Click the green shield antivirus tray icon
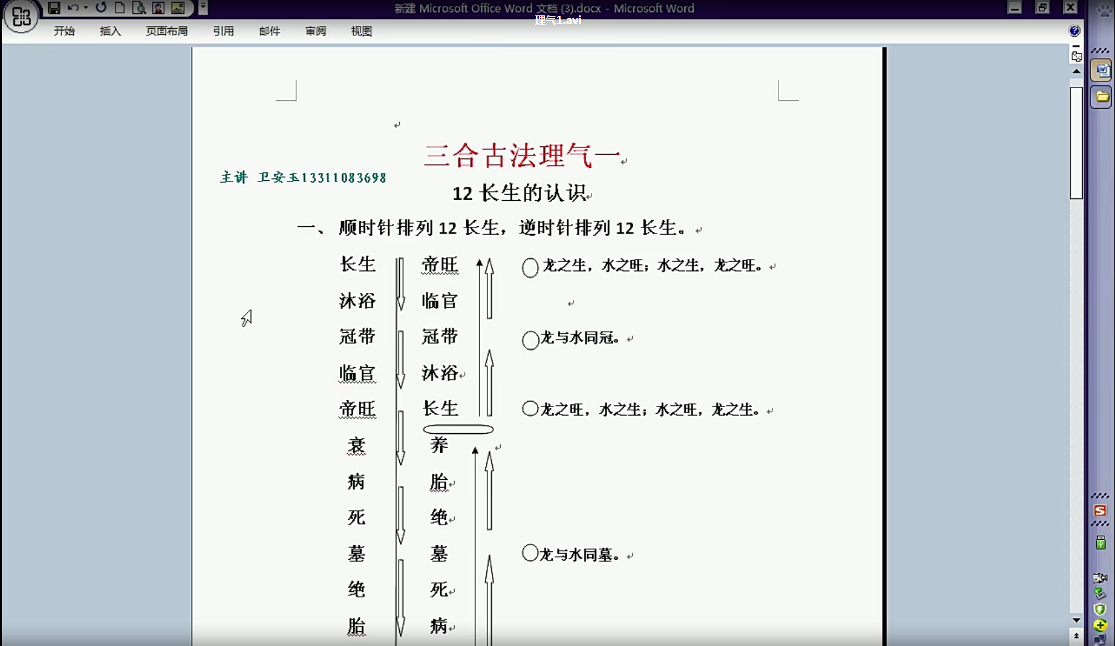Viewport: 1115px width, 646px height. click(x=1099, y=609)
